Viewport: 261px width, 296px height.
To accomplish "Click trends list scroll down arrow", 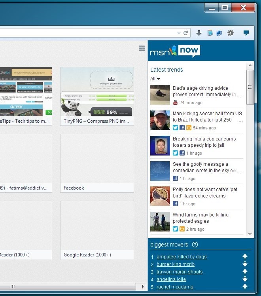I will pyautogui.click(x=250, y=234).
